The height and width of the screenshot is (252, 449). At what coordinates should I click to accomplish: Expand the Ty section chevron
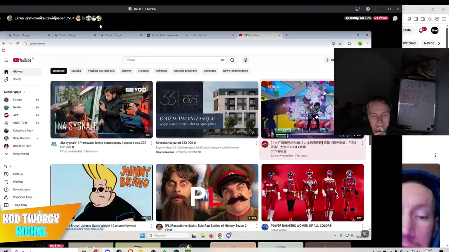click(10, 166)
